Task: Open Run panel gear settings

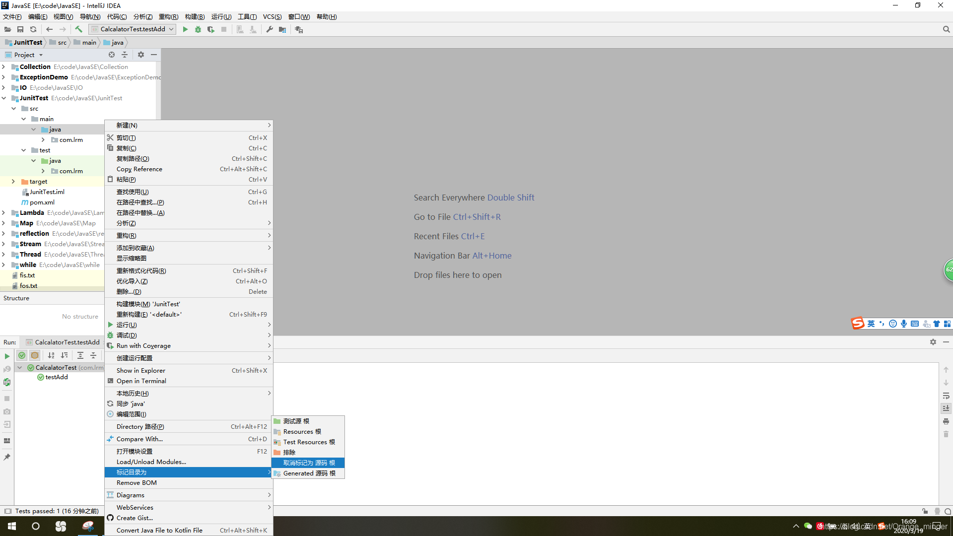Action: tap(933, 342)
